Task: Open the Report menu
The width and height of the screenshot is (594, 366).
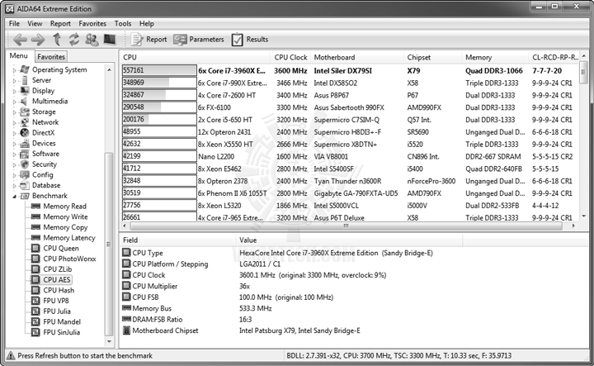Action: tap(60, 23)
